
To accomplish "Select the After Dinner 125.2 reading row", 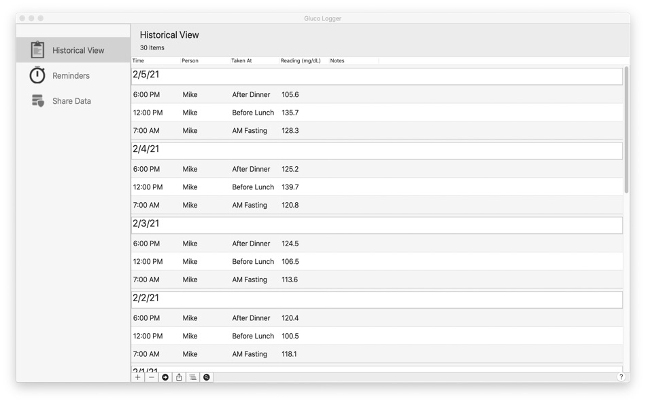I will 306,169.
